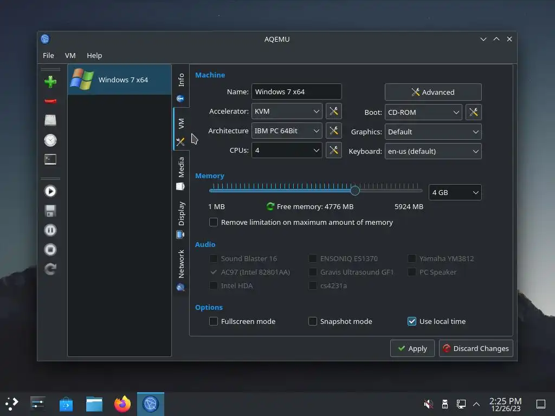Open System Settings icon in taskbar
The width and height of the screenshot is (555, 416).
(37, 404)
